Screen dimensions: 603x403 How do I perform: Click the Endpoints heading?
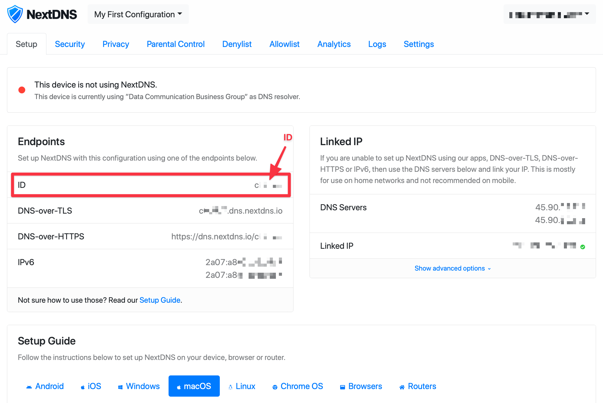(41, 142)
